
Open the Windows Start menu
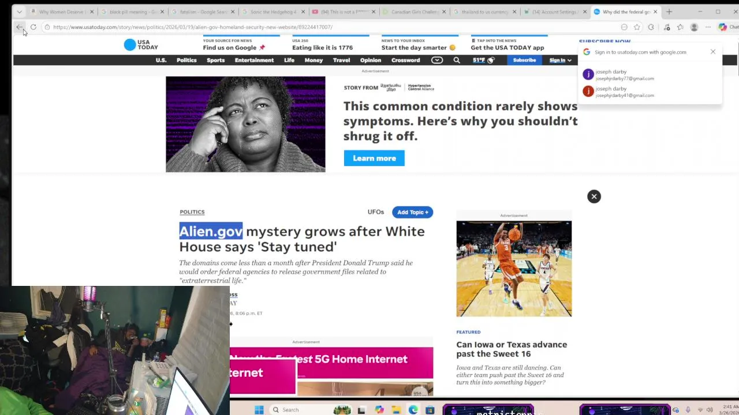click(x=259, y=410)
